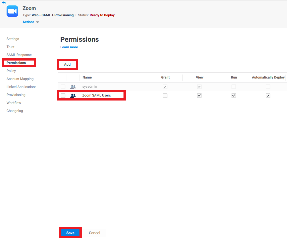Screen dimensions: 287x243
Task: Click the Grant column header
Action: [165, 77]
